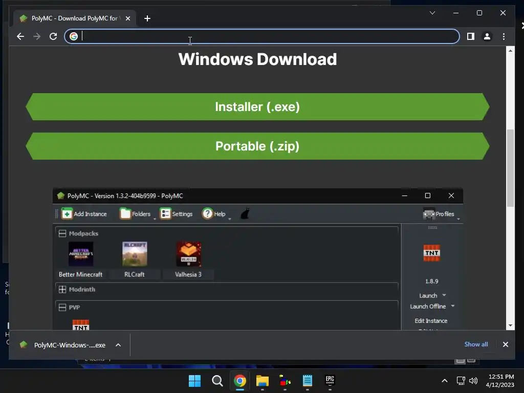Open Chrome's three-dot menu
This screenshot has height=393, width=524.
click(504, 36)
